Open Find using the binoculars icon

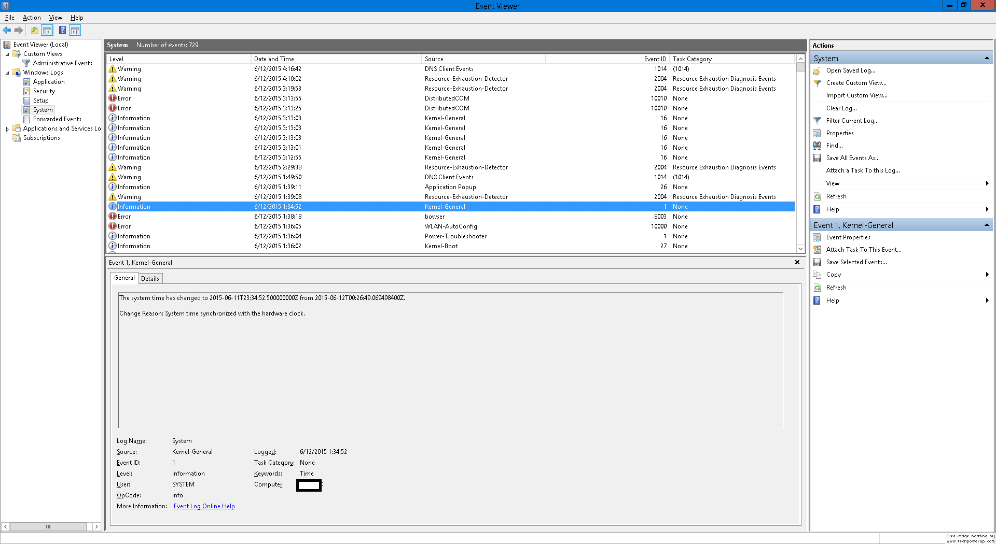(817, 146)
